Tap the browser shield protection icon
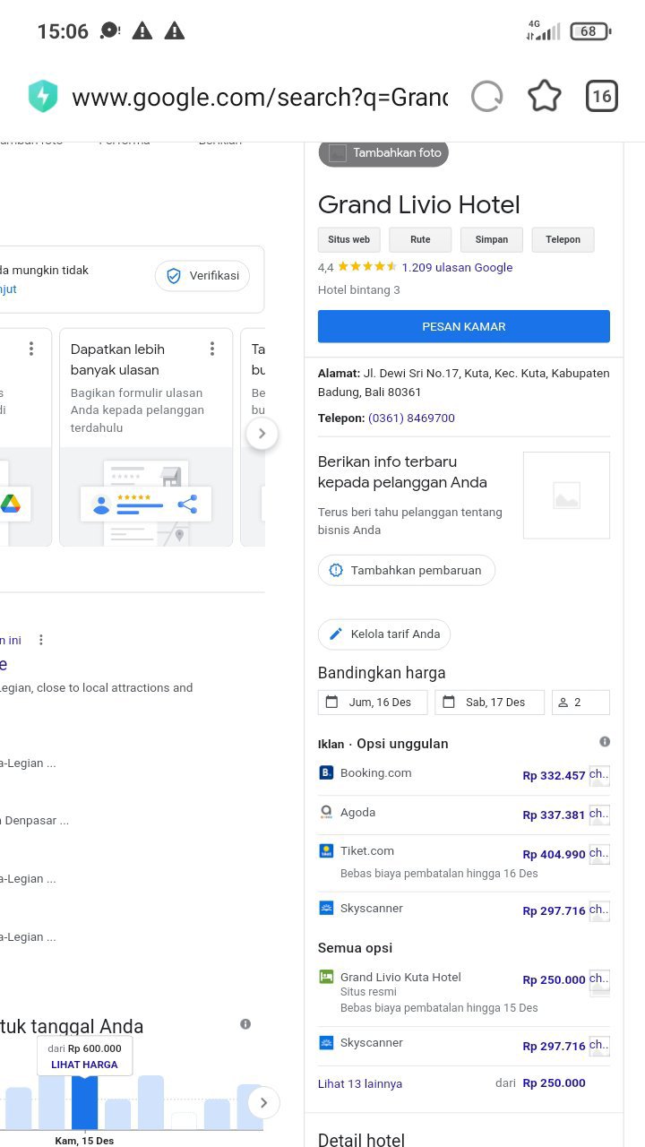This screenshot has width=645, height=1147. (43, 97)
